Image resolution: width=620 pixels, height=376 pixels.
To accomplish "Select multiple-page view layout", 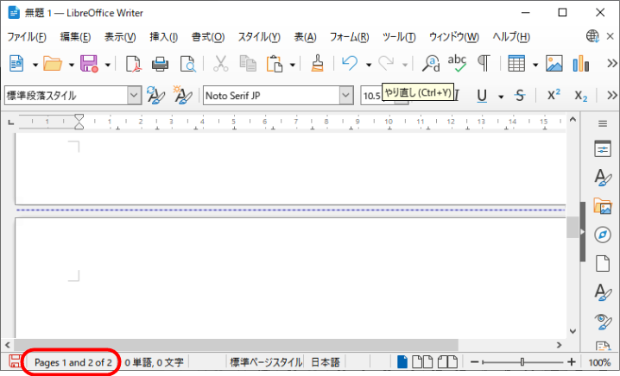I will click(422, 361).
